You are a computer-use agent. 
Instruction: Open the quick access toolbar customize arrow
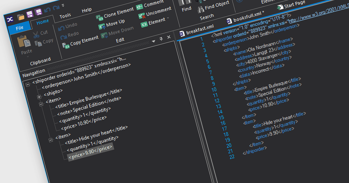pos(63,6)
